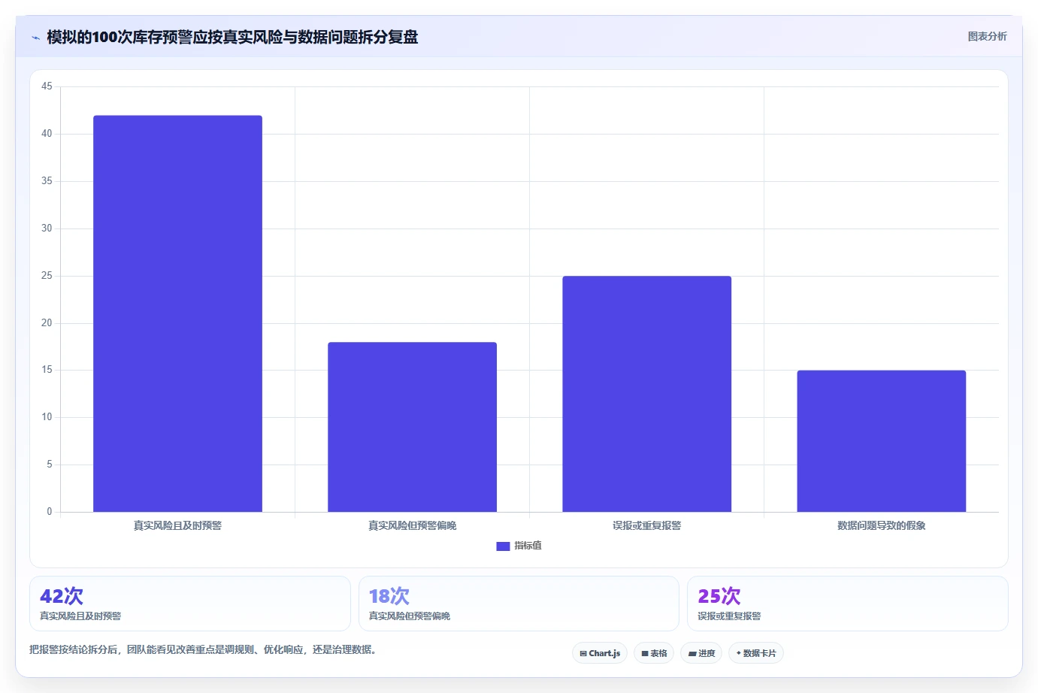Click the blue icon before the title
The height and width of the screenshot is (693, 1038).
pyautogui.click(x=35, y=38)
